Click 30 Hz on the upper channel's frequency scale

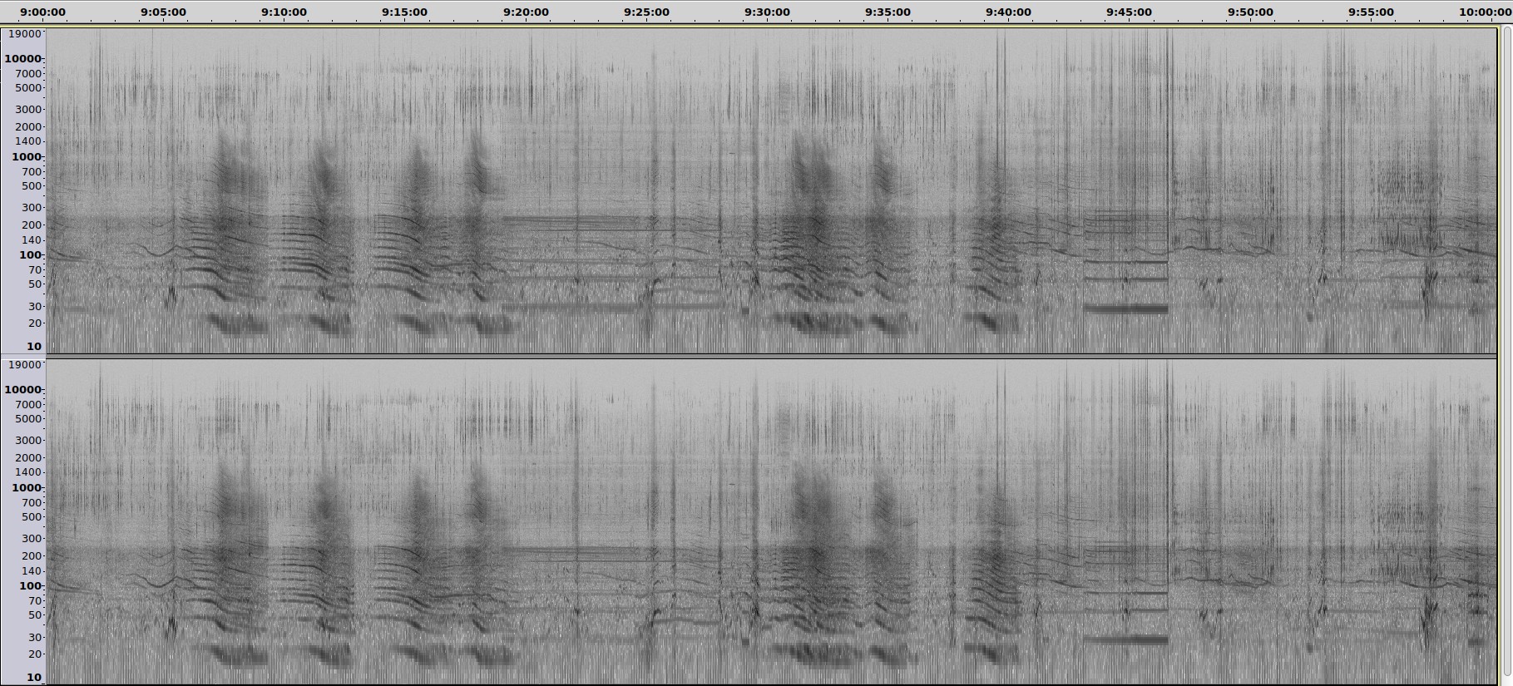[34, 307]
